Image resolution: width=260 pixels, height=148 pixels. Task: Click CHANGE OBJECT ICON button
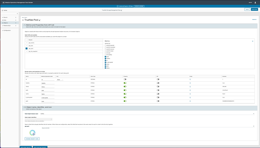point(32,139)
